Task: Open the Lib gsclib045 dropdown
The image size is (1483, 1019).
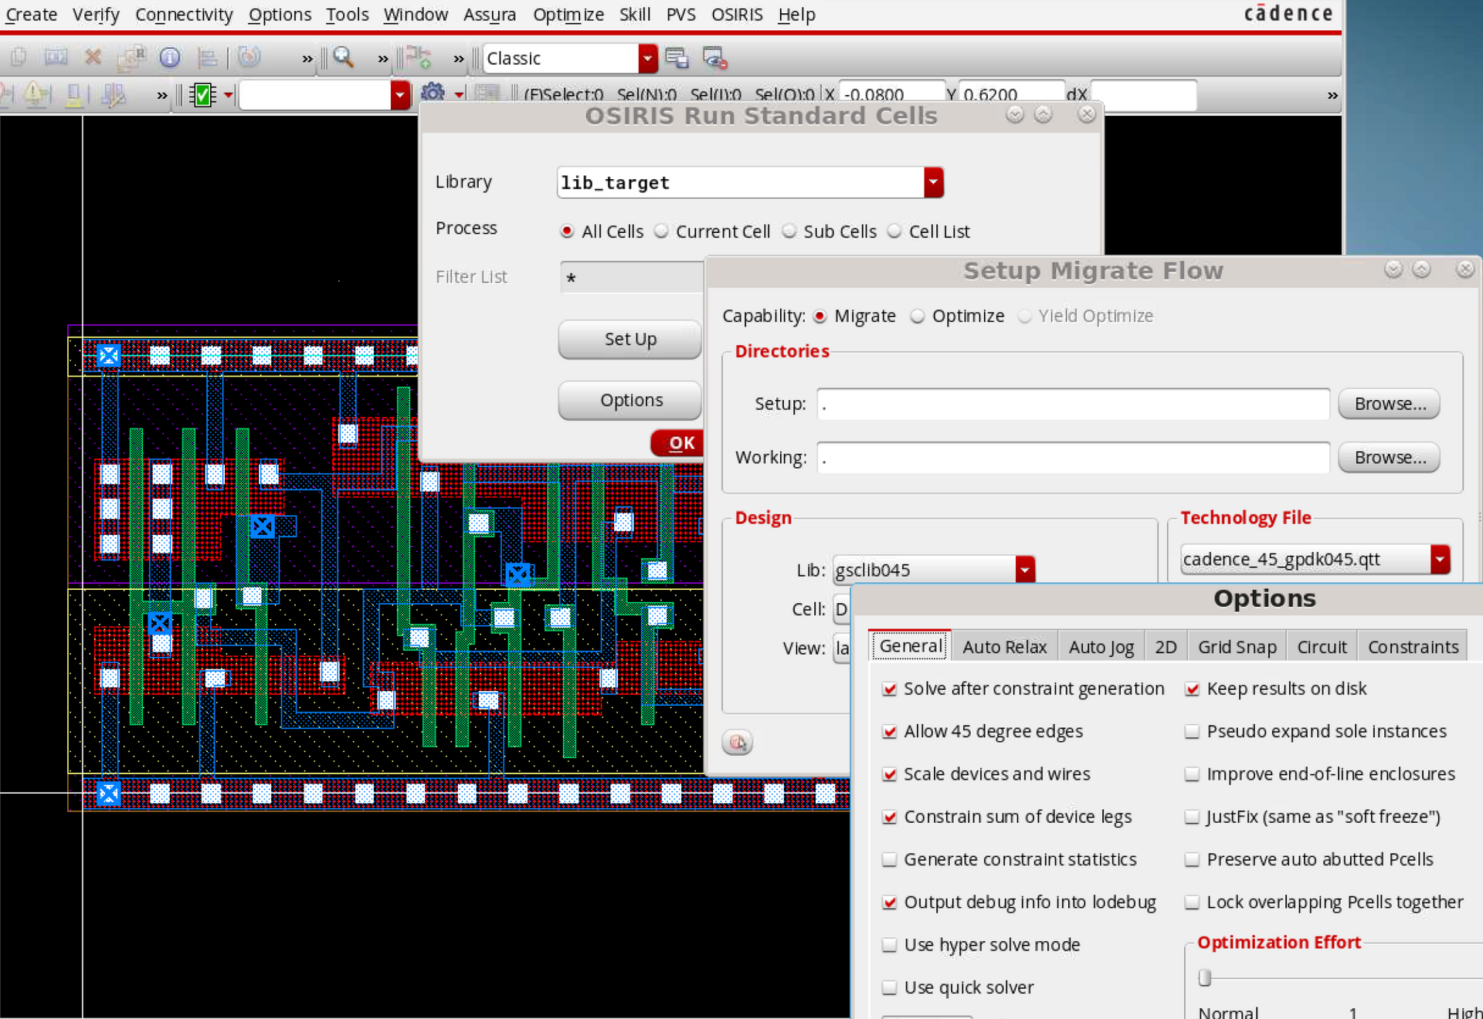Action: [x=1025, y=570]
